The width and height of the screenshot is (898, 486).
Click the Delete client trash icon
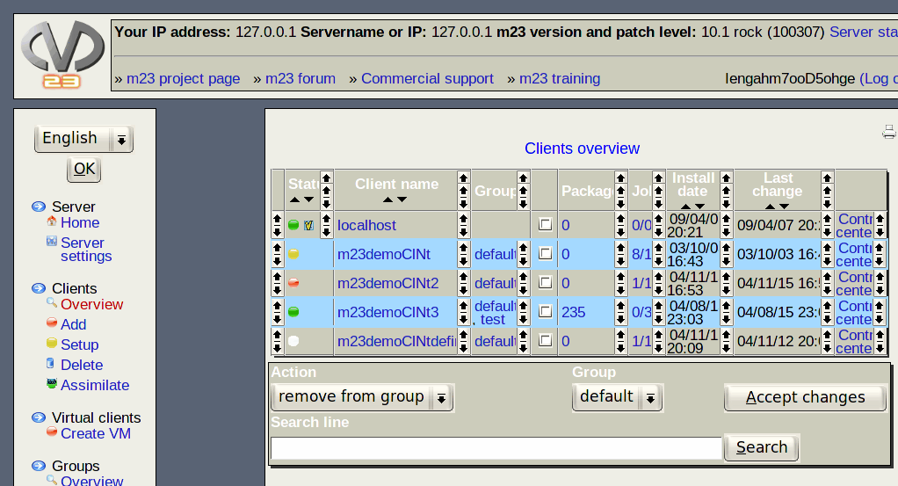click(x=52, y=364)
